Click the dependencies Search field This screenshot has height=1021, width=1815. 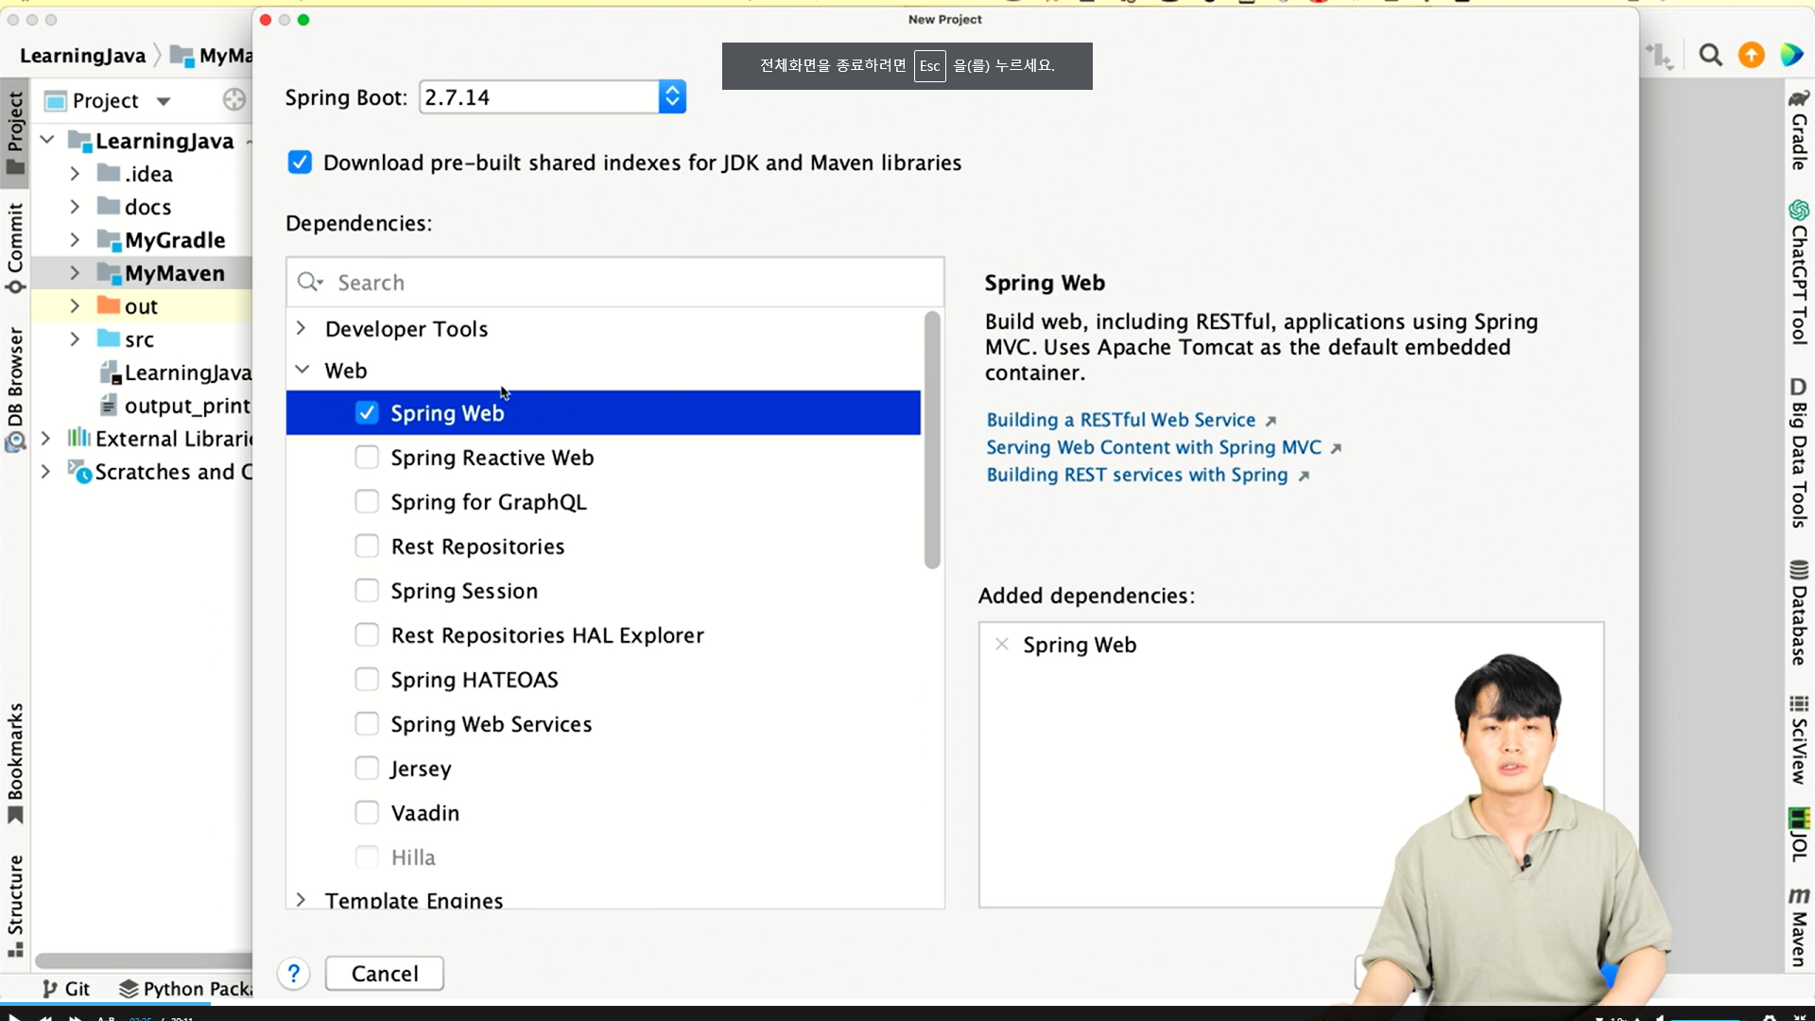click(x=615, y=283)
